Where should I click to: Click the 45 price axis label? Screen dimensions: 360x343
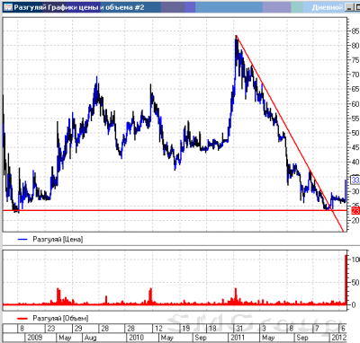coord(355,147)
